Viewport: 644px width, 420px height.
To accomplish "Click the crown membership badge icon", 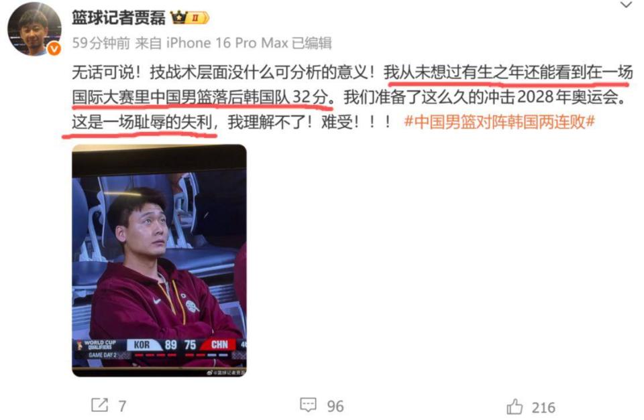I will click(179, 17).
